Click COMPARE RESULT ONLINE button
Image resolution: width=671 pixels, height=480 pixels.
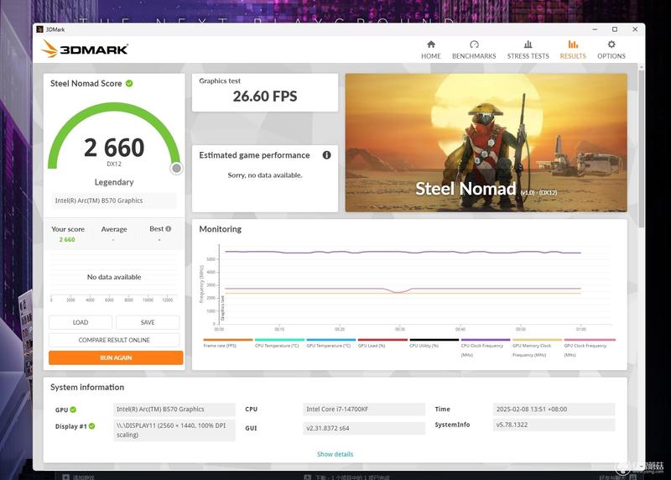[x=114, y=340]
